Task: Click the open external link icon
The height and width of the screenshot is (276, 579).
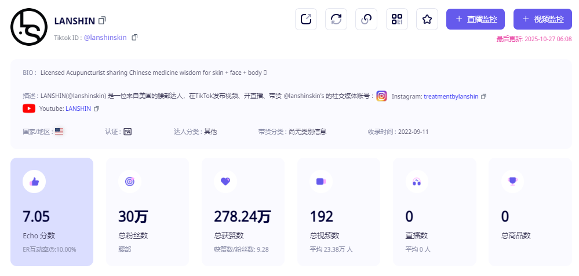Action: coord(306,19)
